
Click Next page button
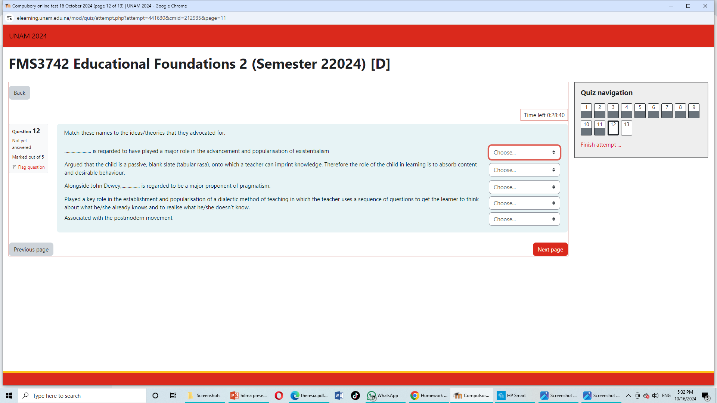(x=550, y=249)
